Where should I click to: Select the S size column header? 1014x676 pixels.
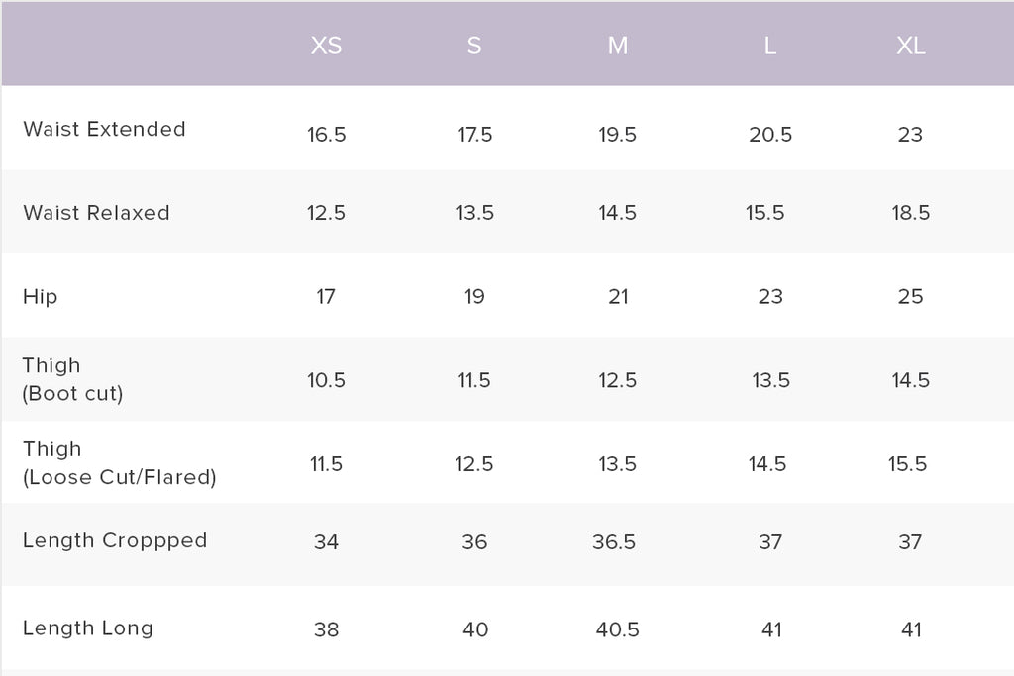pyautogui.click(x=474, y=46)
